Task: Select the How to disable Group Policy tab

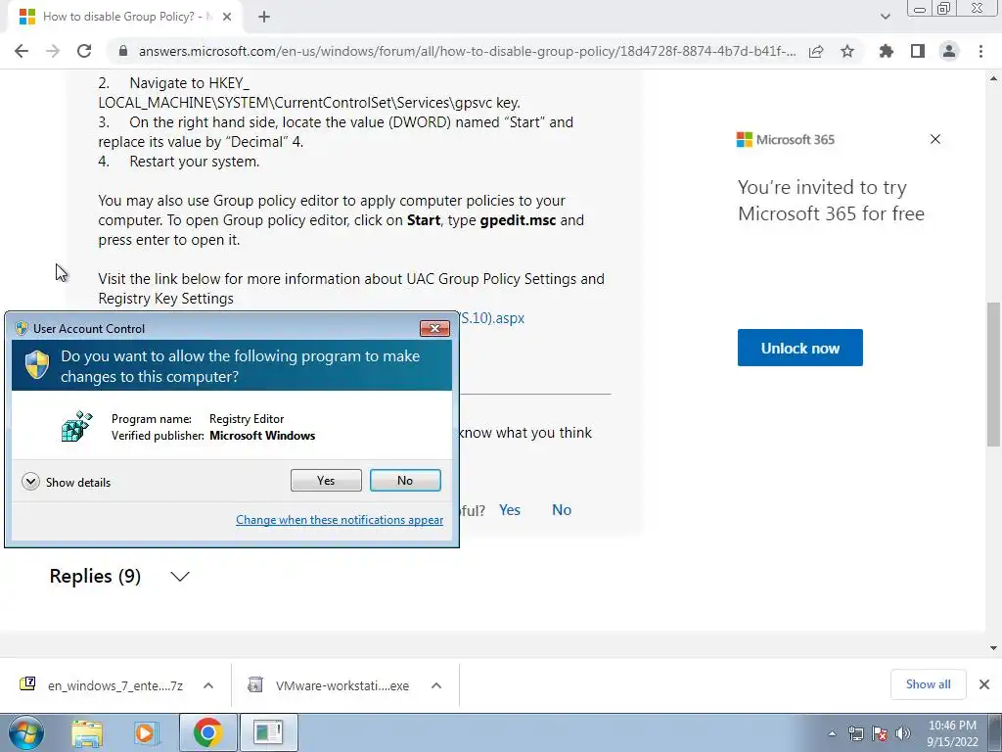Action: pos(125,18)
